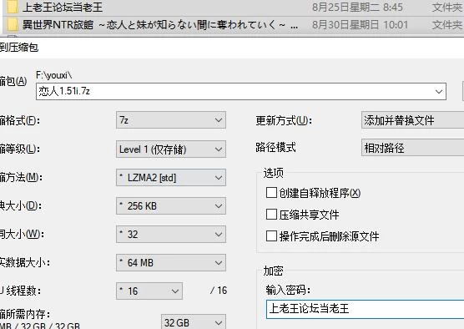Click the date 8月30日星期日 10:01

pos(360,24)
